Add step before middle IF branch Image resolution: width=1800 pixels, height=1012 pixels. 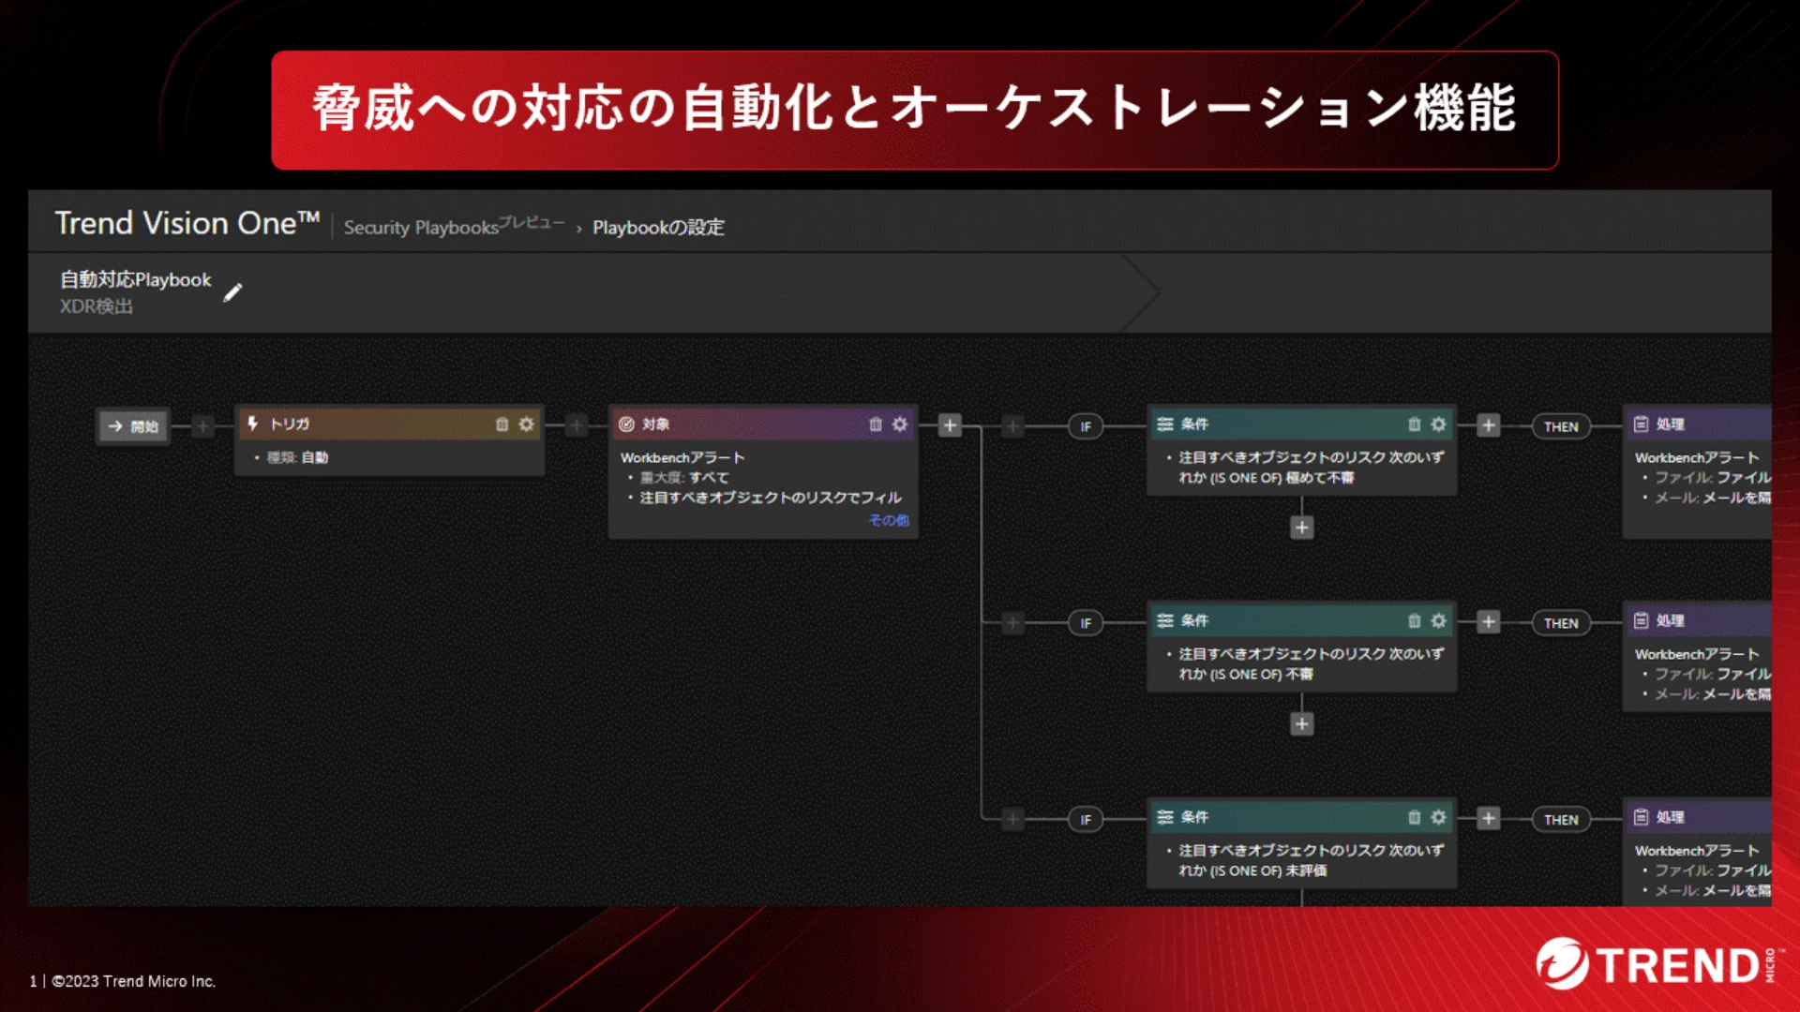coord(1012,622)
